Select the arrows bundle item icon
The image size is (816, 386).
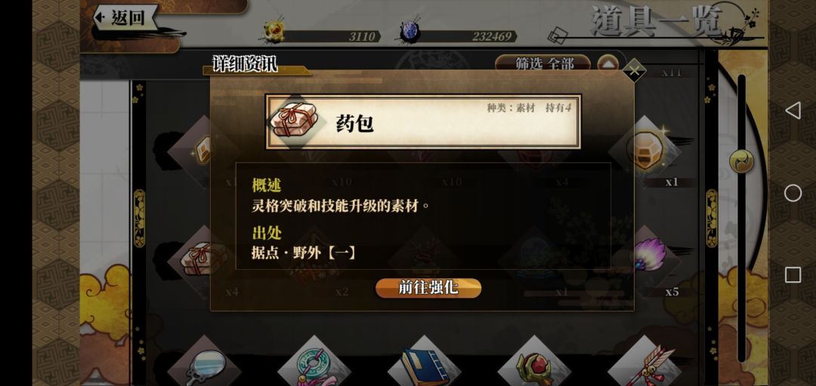pos(644,366)
